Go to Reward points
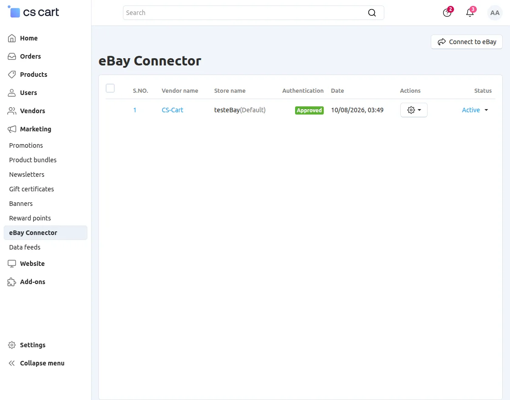Viewport: 510px width, 400px height. 30,219
